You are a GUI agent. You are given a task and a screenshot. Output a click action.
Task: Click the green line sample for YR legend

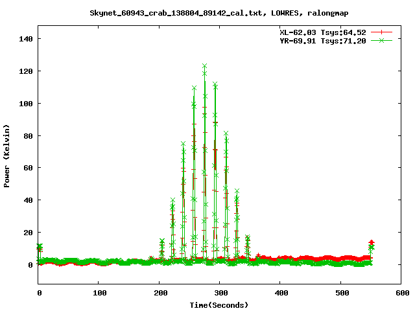click(x=381, y=40)
